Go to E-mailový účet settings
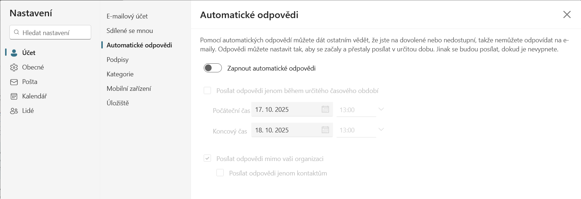 (x=127, y=16)
